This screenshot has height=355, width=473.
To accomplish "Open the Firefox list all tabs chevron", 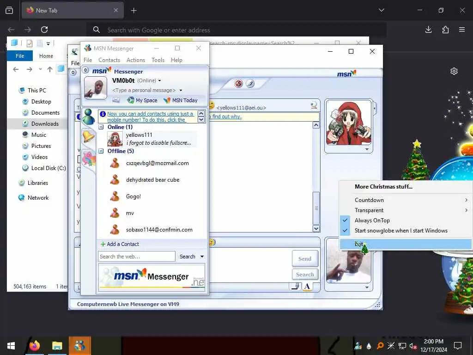I will tap(382, 10).
